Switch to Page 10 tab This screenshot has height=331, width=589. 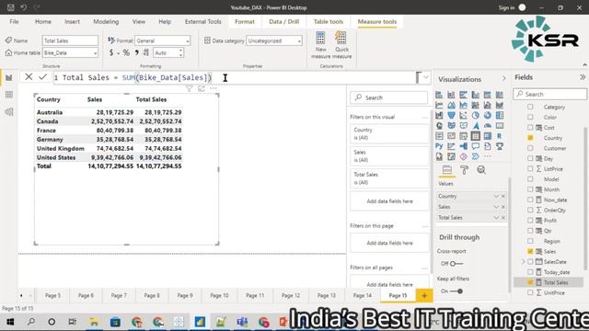[x=219, y=296]
